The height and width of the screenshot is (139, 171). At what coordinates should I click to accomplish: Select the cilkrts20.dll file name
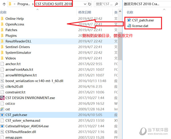[x=14, y=86]
